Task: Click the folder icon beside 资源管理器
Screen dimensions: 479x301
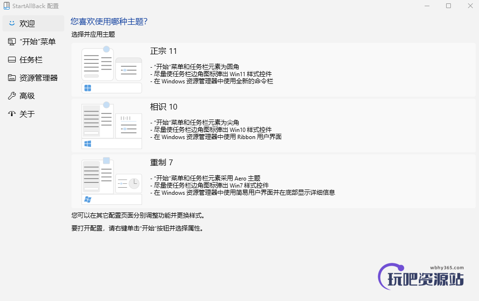Action: (12, 78)
